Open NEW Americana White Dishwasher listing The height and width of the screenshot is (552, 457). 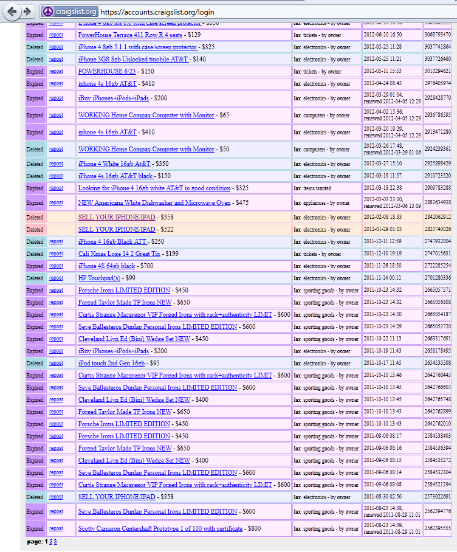tap(154, 203)
